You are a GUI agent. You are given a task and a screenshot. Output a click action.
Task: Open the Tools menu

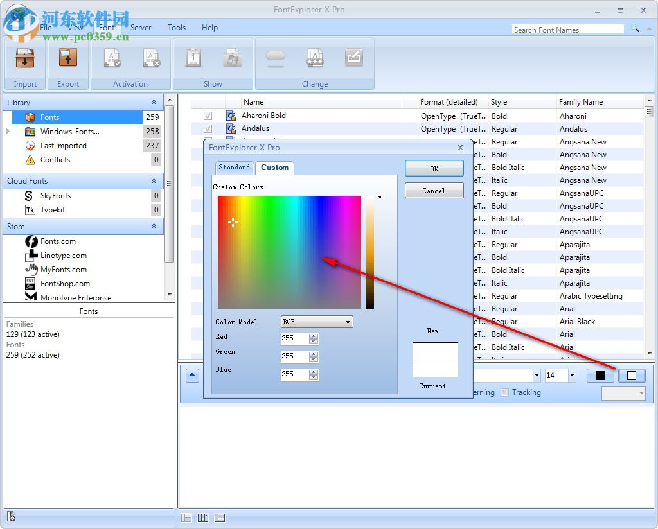176,28
